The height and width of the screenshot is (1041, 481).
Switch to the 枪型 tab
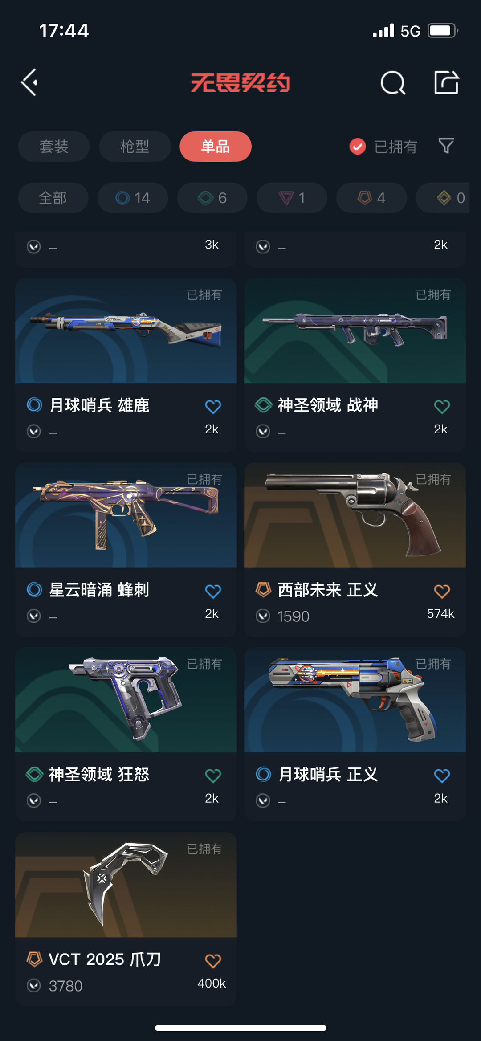point(135,147)
